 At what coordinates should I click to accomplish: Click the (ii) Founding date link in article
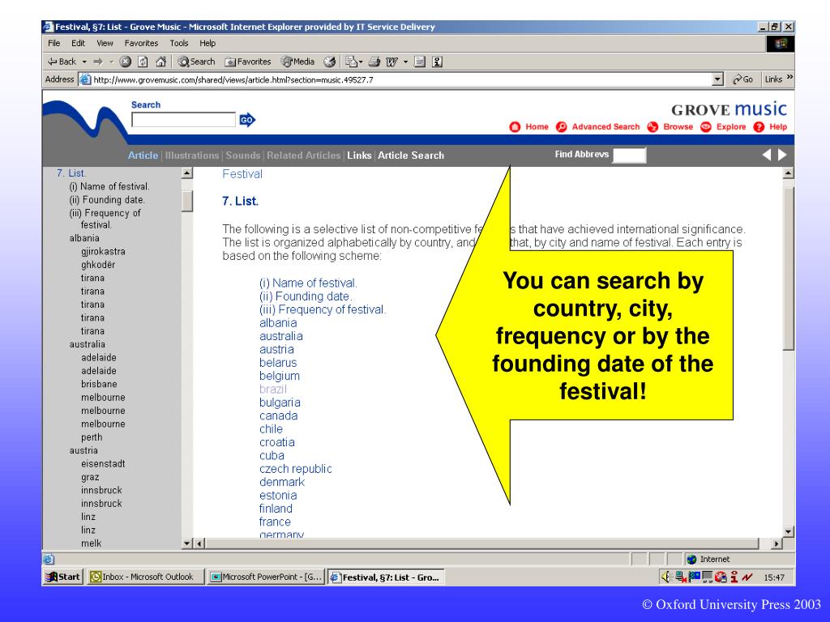(x=306, y=296)
